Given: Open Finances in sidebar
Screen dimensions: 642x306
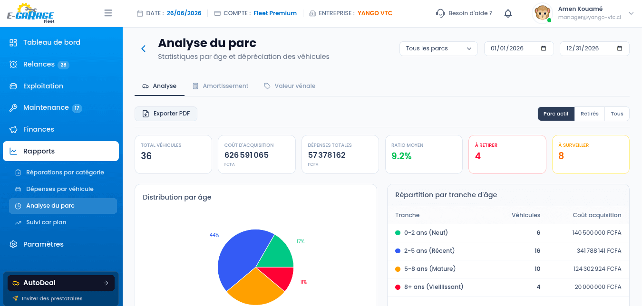Looking at the screenshot, I should [x=61, y=129].
